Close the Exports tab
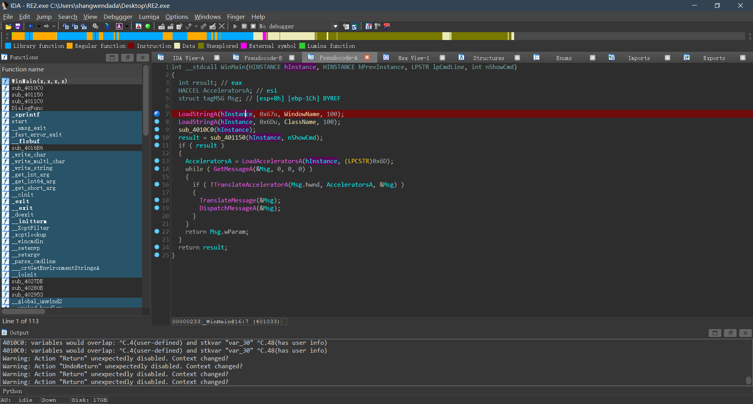Image resolution: width=753 pixels, height=404 pixels. (x=742, y=58)
